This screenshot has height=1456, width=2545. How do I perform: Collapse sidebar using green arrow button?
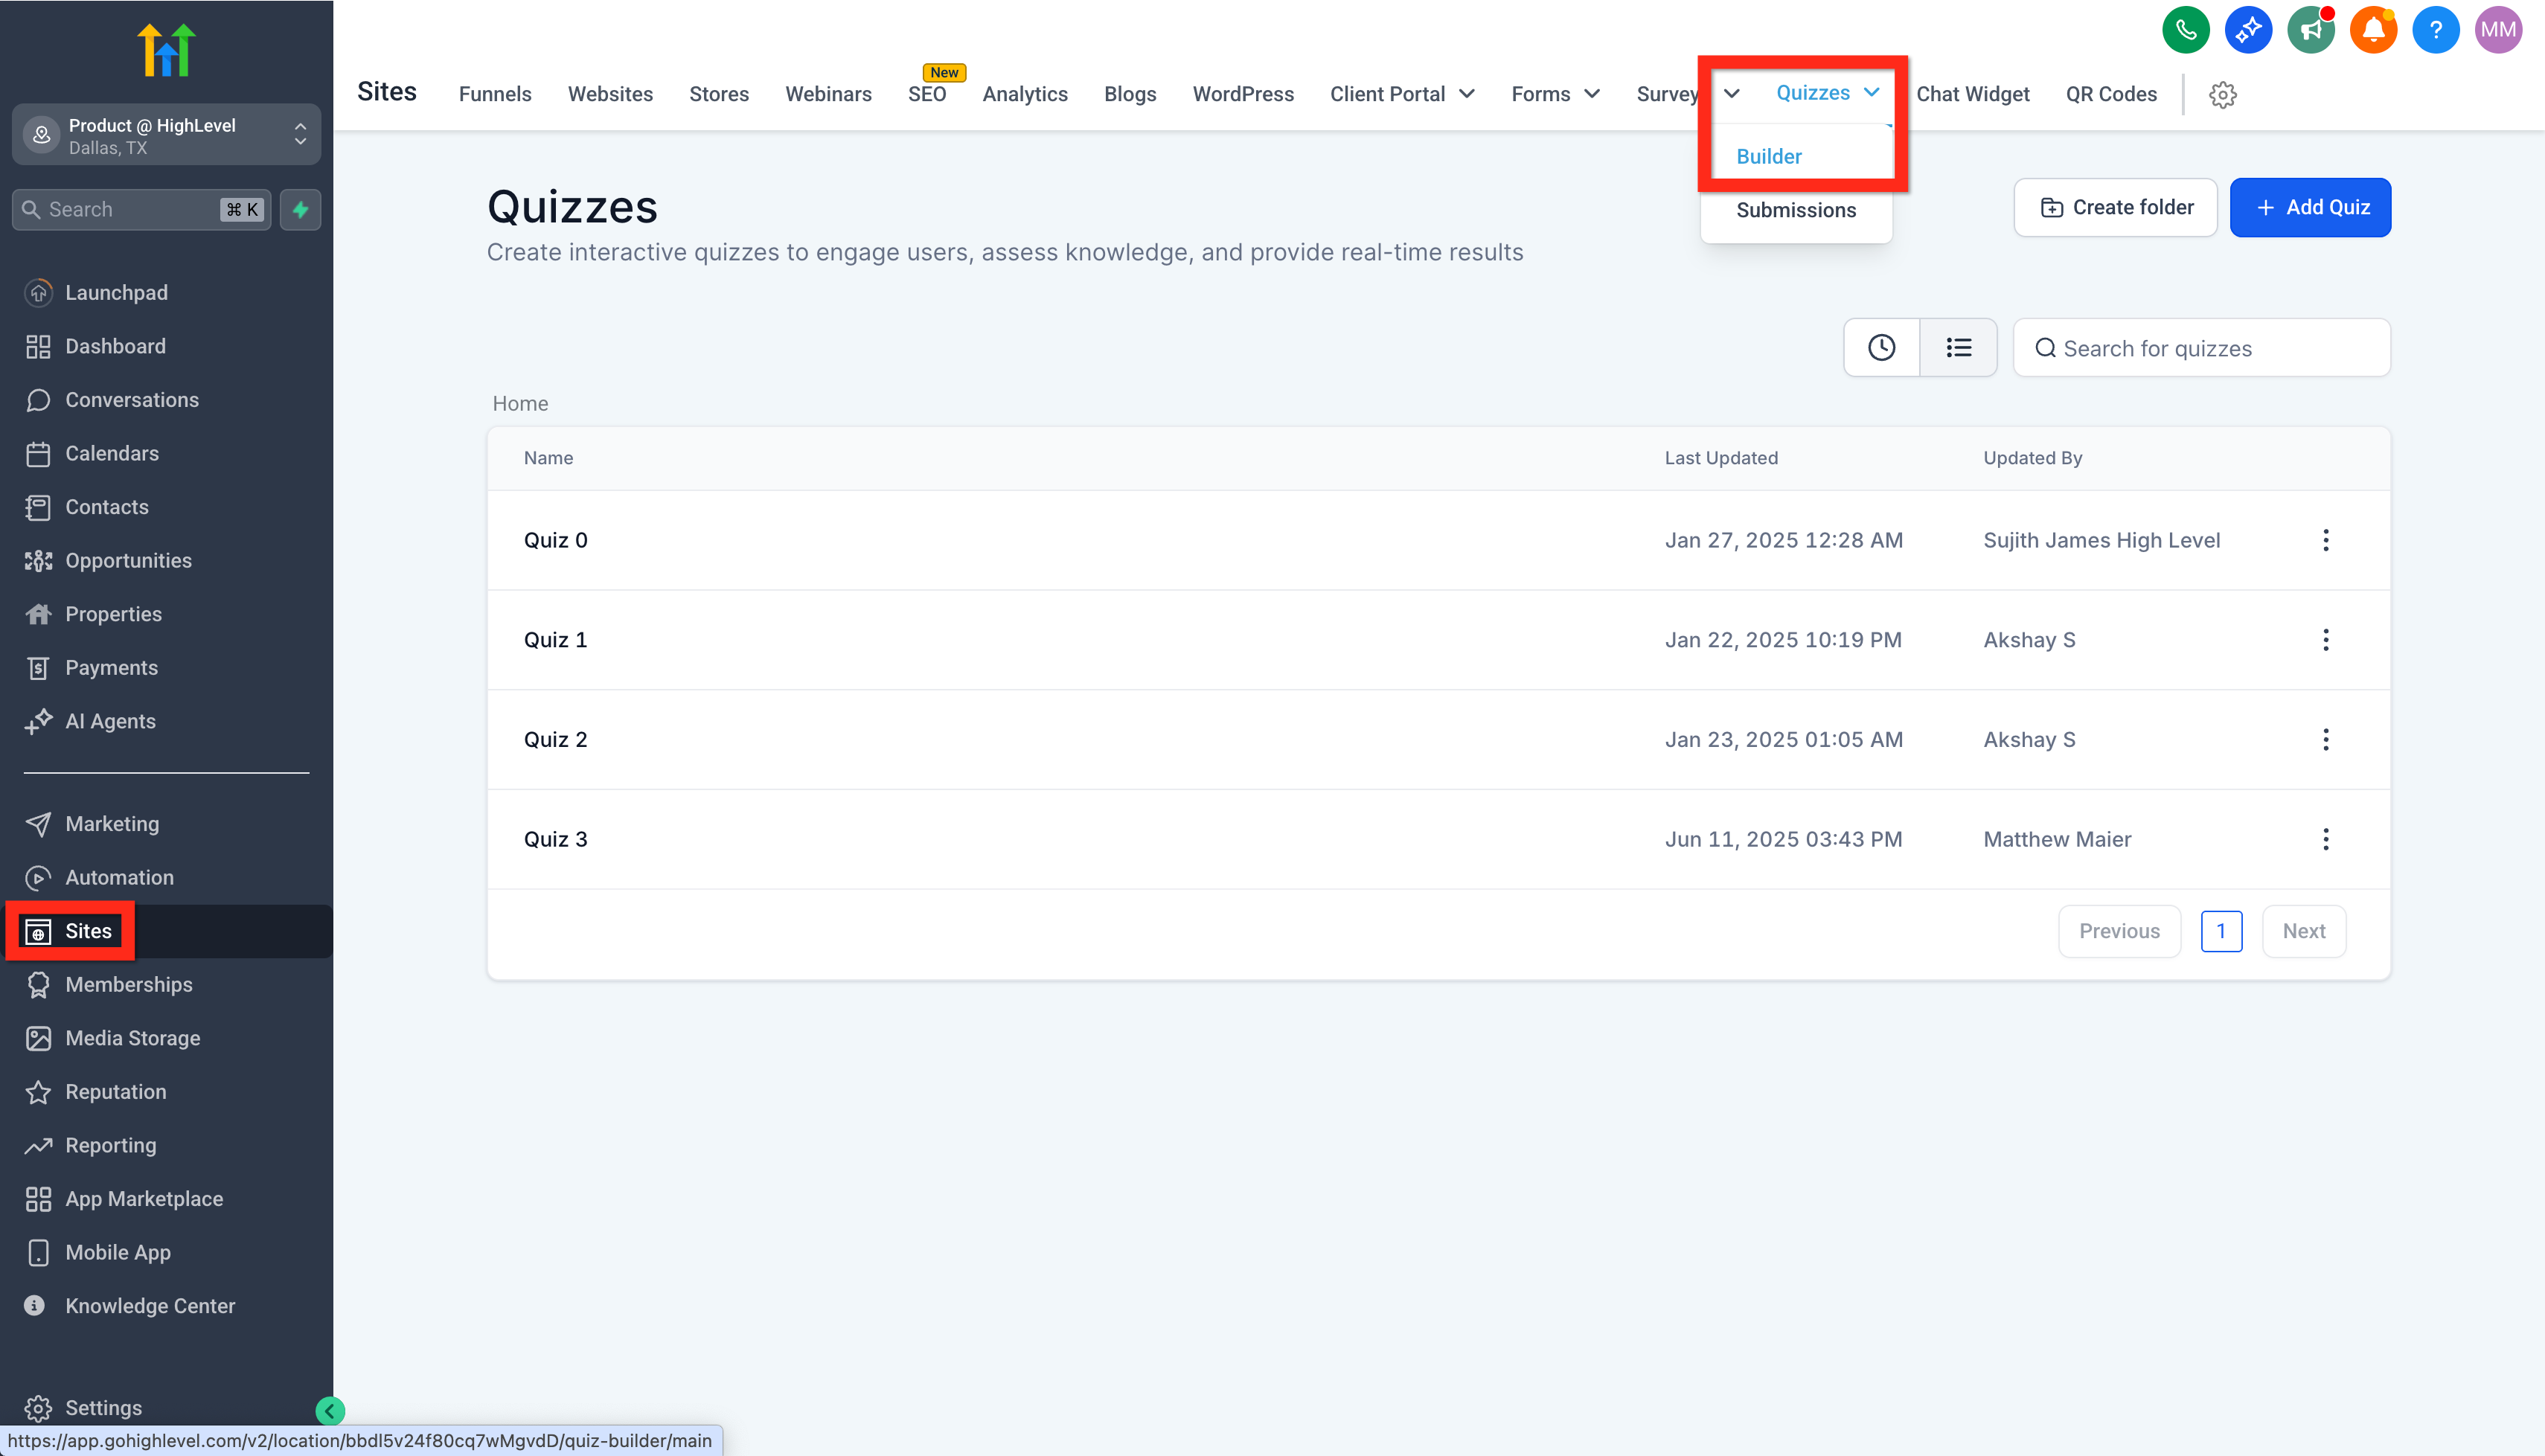click(x=330, y=1410)
